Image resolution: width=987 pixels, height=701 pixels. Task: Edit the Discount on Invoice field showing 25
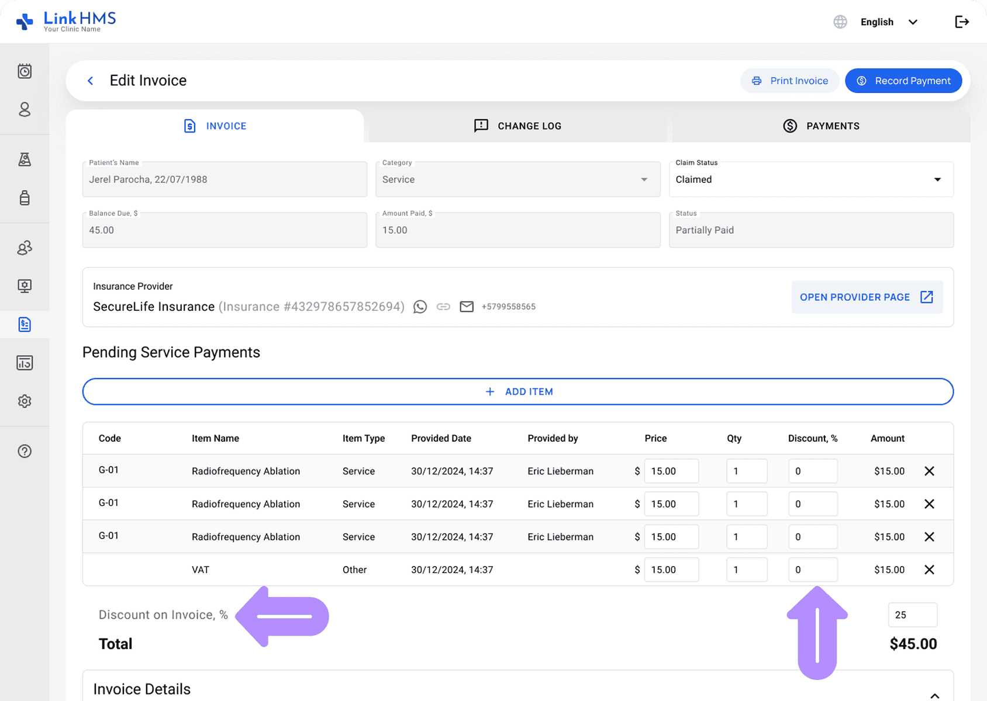pyautogui.click(x=913, y=615)
